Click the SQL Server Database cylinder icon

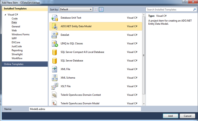pos(55,61)
